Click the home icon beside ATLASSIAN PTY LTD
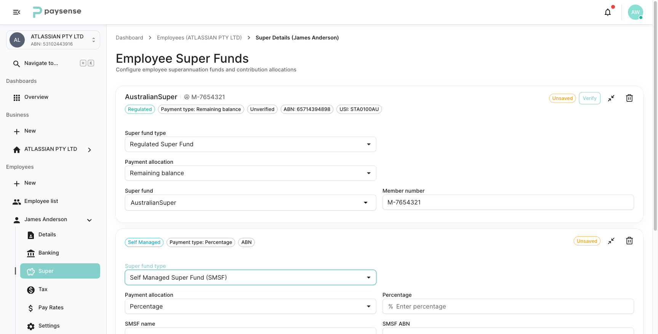This screenshot has width=658, height=334. pos(17,150)
